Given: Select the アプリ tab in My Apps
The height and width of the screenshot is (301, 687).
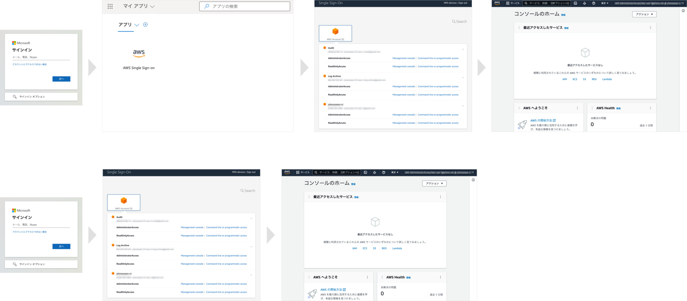Looking at the screenshot, I should coord(125,25).
